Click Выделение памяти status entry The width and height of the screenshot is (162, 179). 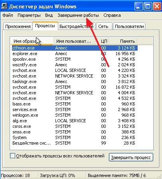(117, 175)
